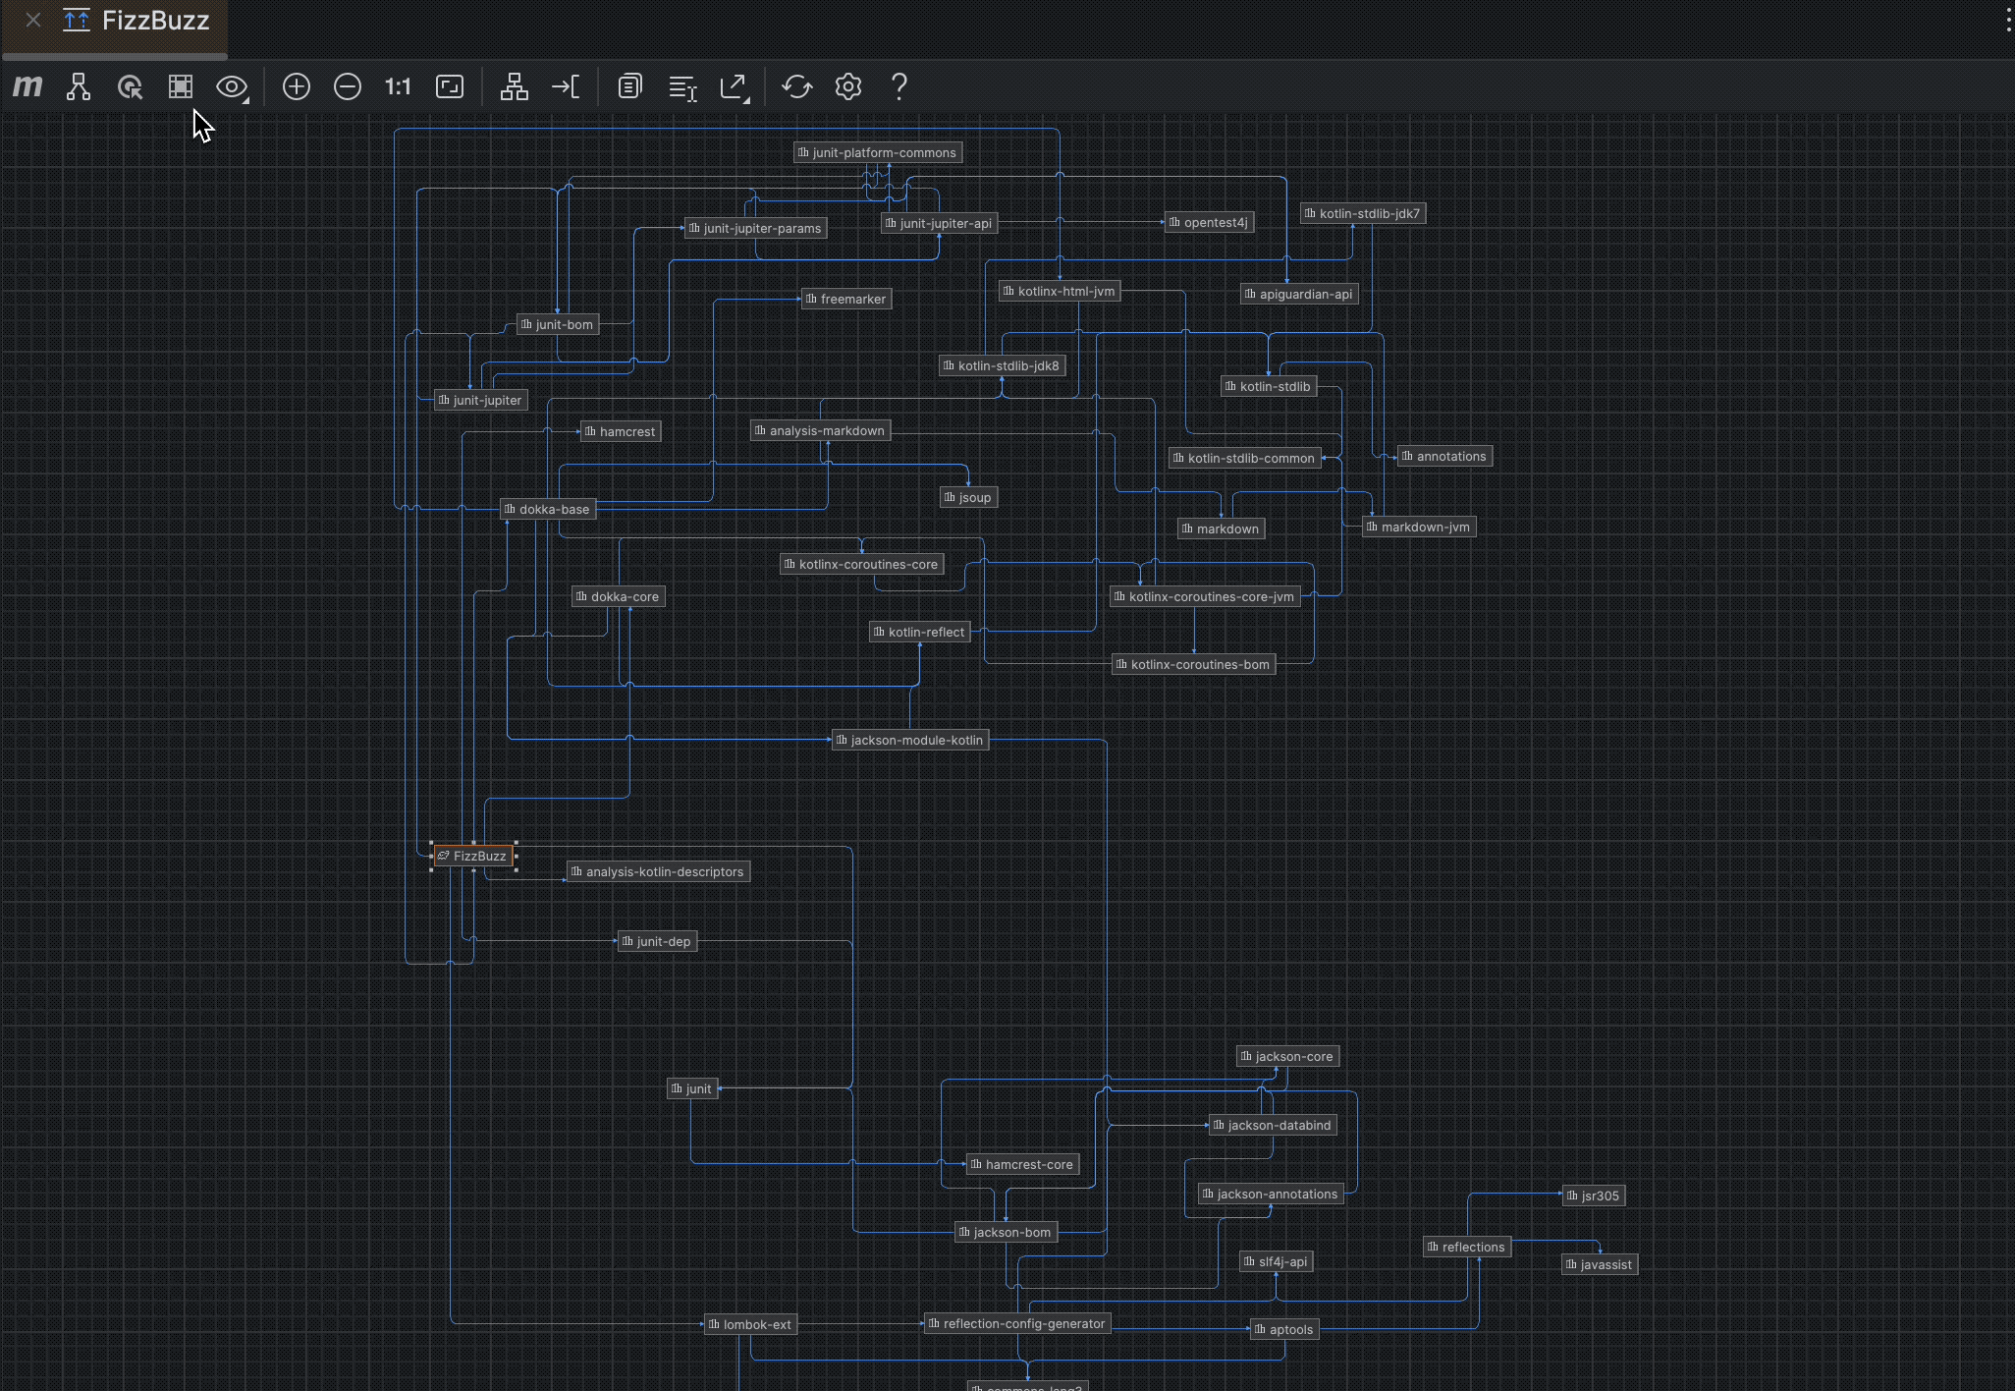Open the overflow menu in the top-right corner

pyautogui.click(x=2008, y=18)
